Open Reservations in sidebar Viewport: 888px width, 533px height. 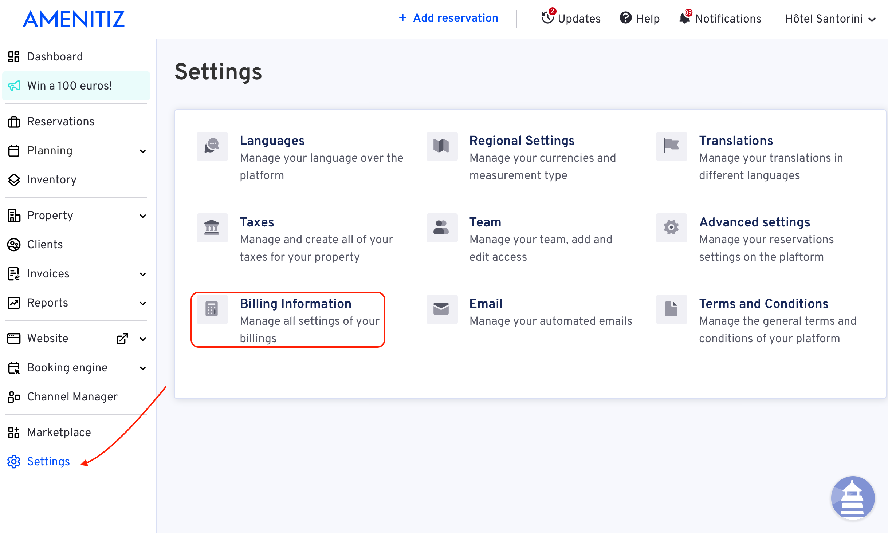(x=61, y=122)
